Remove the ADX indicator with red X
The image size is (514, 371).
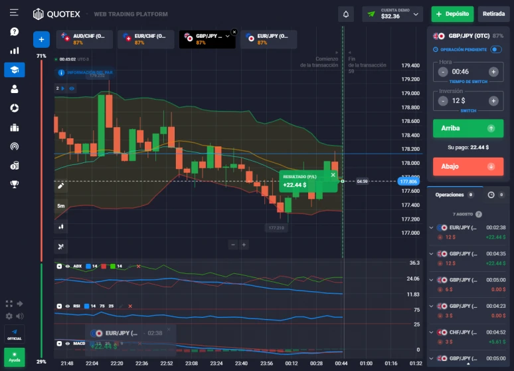coord(138,266)
